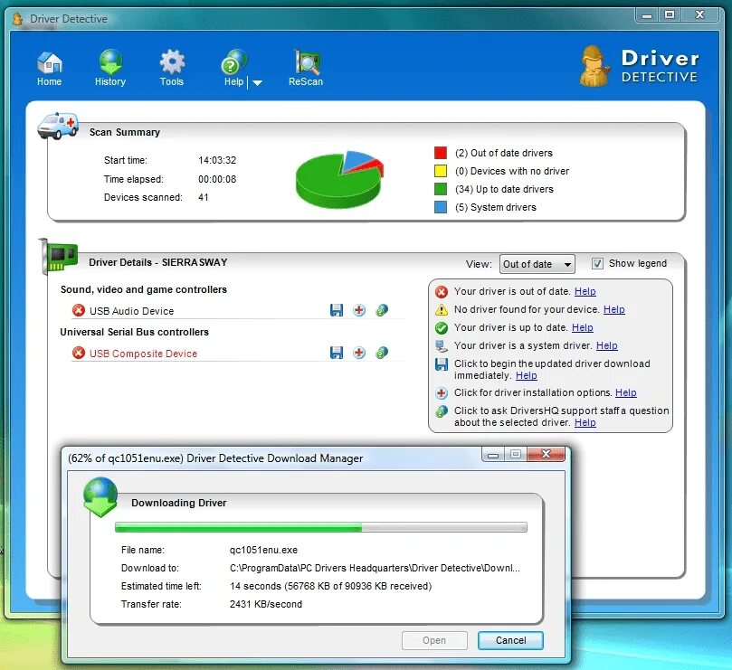The width and height of the screenshot is (732, 670).
Task: Open the History toolbar icon
Action: (110, 68)
